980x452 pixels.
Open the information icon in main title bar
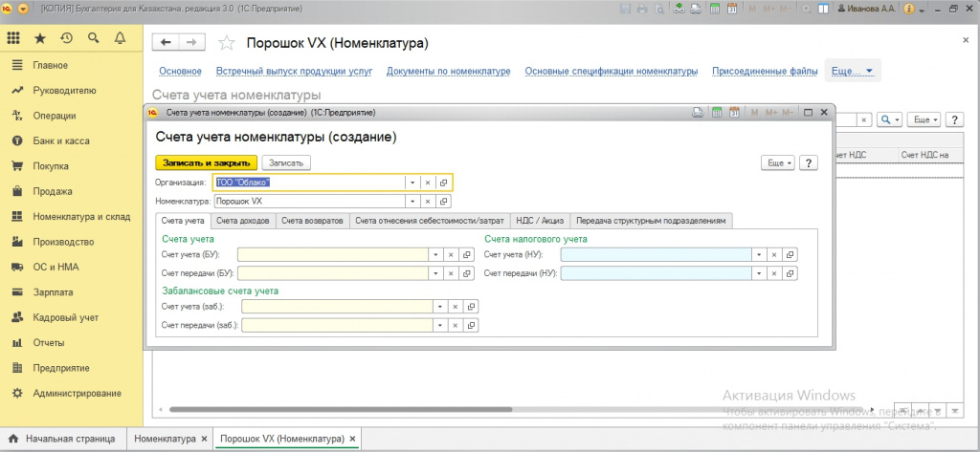coord(909,9)
